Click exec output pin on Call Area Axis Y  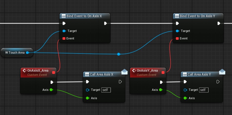click(218, 82)
